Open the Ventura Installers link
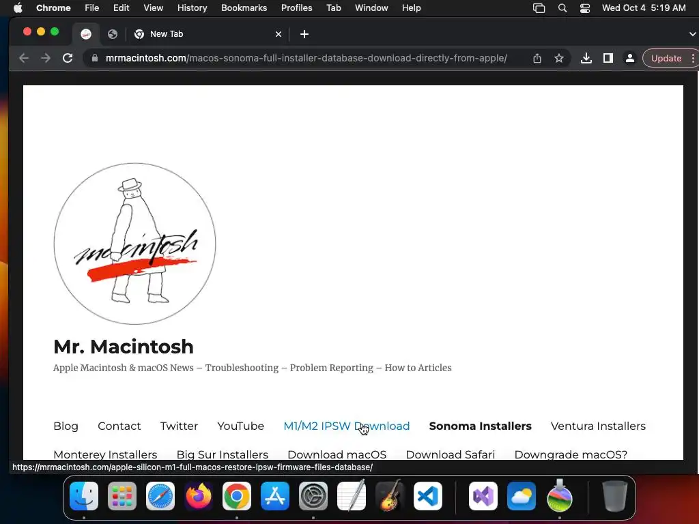 [598, 426]
